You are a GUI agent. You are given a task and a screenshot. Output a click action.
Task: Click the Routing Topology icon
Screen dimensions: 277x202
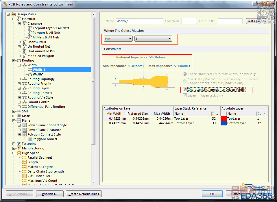click(25, 79)
